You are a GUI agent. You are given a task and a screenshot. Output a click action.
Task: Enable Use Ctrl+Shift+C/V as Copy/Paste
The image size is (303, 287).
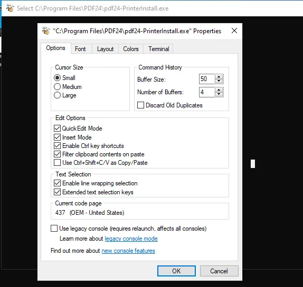57,163
